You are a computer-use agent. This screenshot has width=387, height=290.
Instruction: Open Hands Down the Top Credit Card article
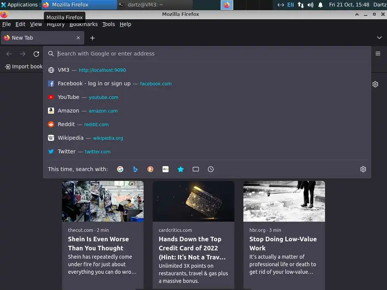coord(192,248)
